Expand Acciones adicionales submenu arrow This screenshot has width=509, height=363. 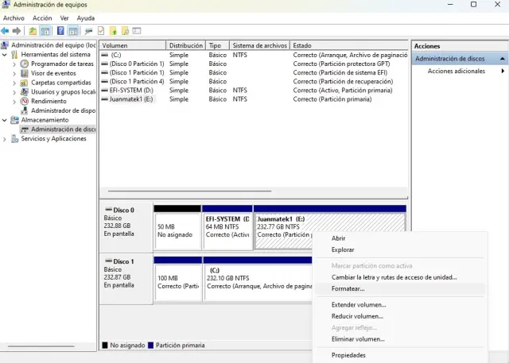tap(503, 71)
